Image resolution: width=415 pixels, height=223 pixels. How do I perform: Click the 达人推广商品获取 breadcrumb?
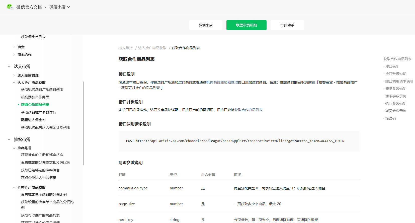click(152, 48)
